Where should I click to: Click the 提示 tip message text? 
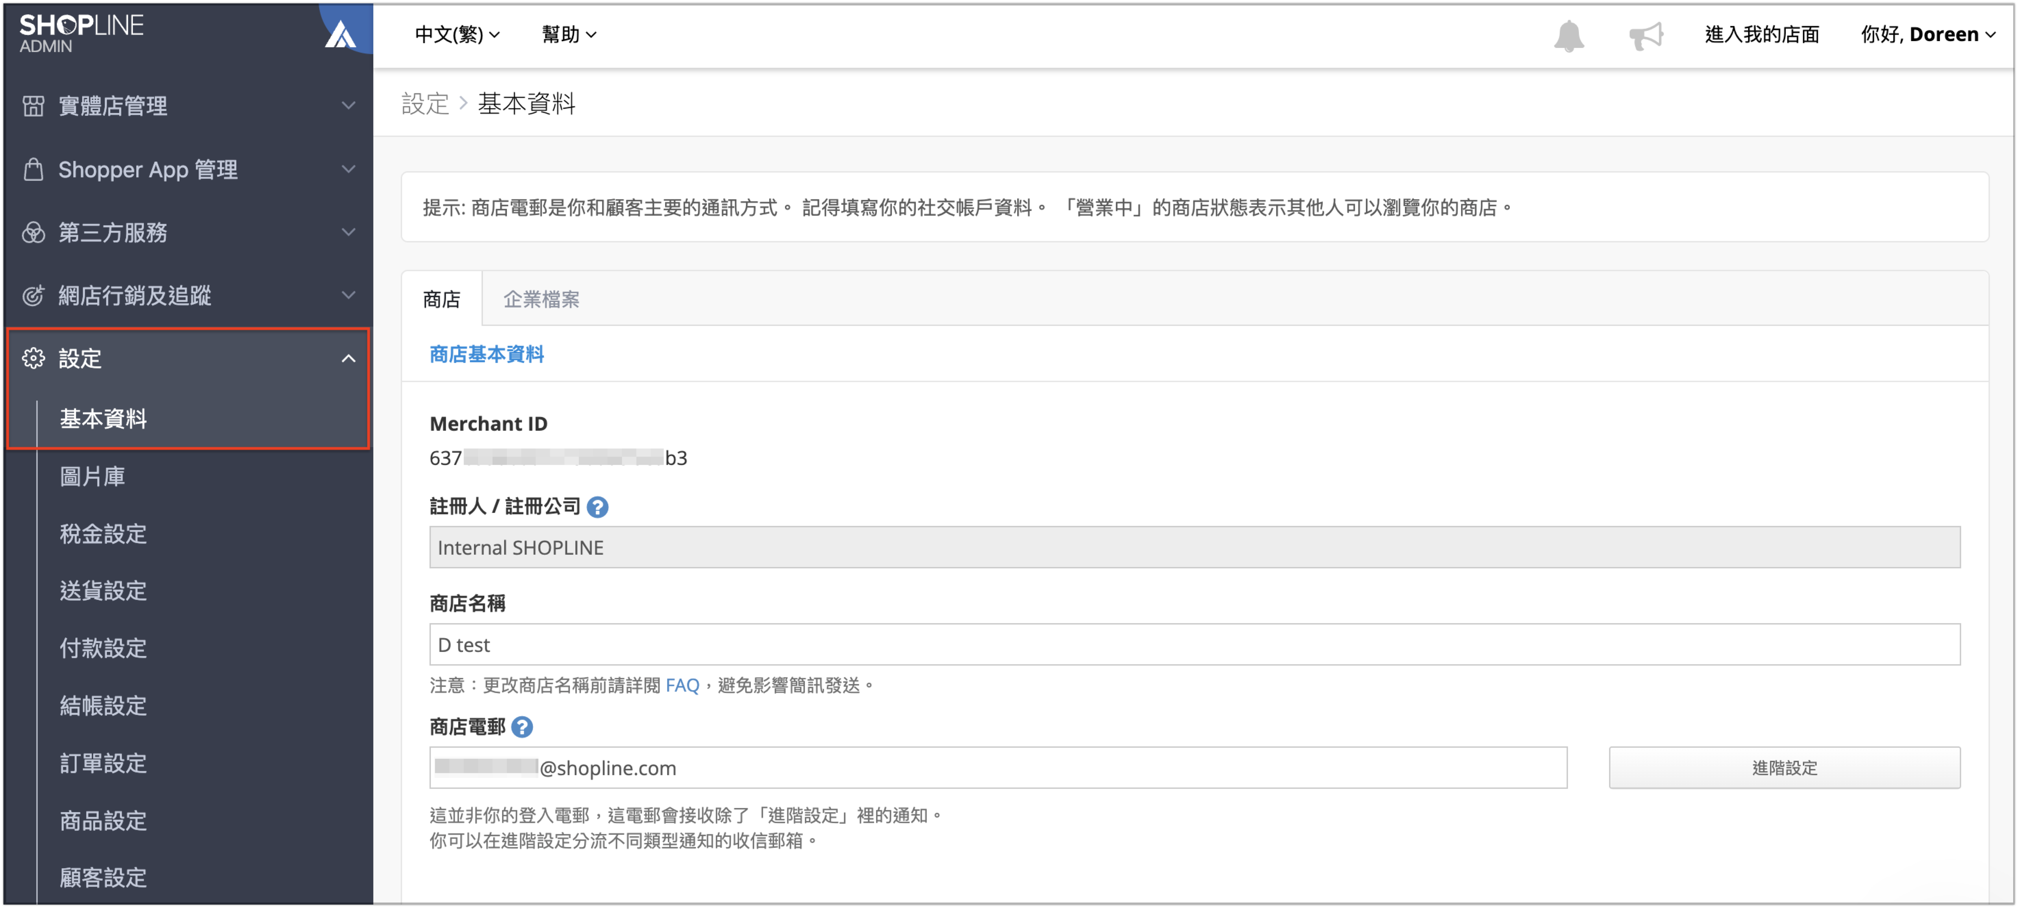(968, 207)
